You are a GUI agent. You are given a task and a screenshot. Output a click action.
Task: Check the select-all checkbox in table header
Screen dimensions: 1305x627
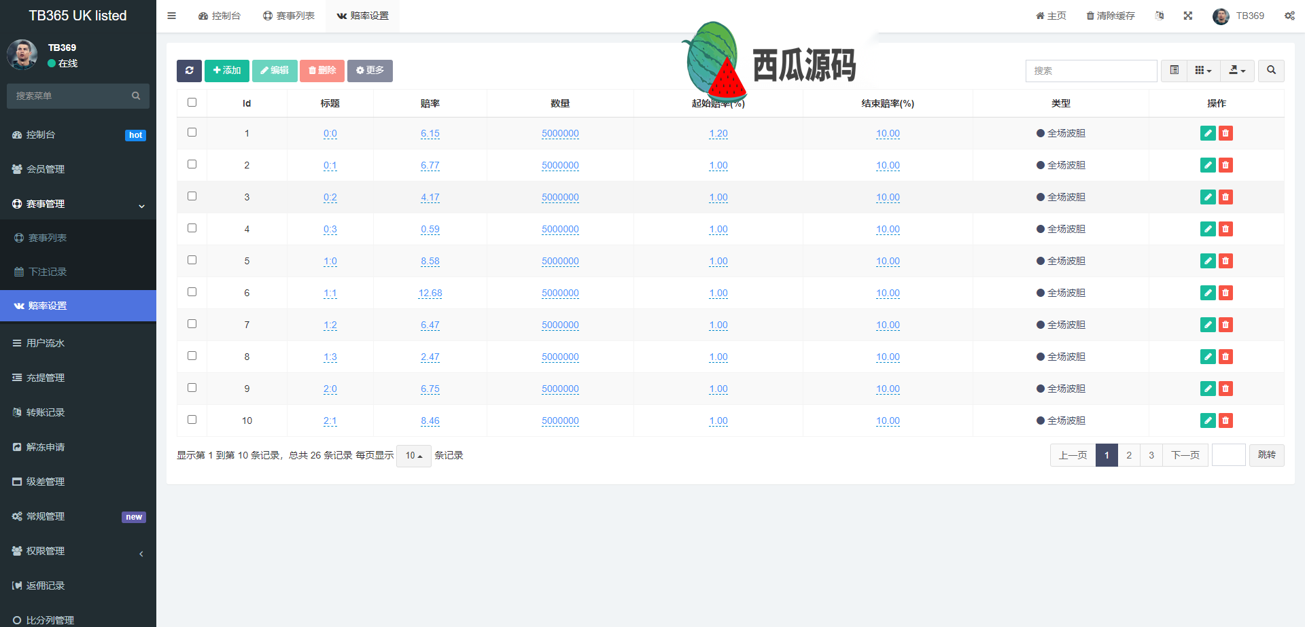click(x=192, y=103)
